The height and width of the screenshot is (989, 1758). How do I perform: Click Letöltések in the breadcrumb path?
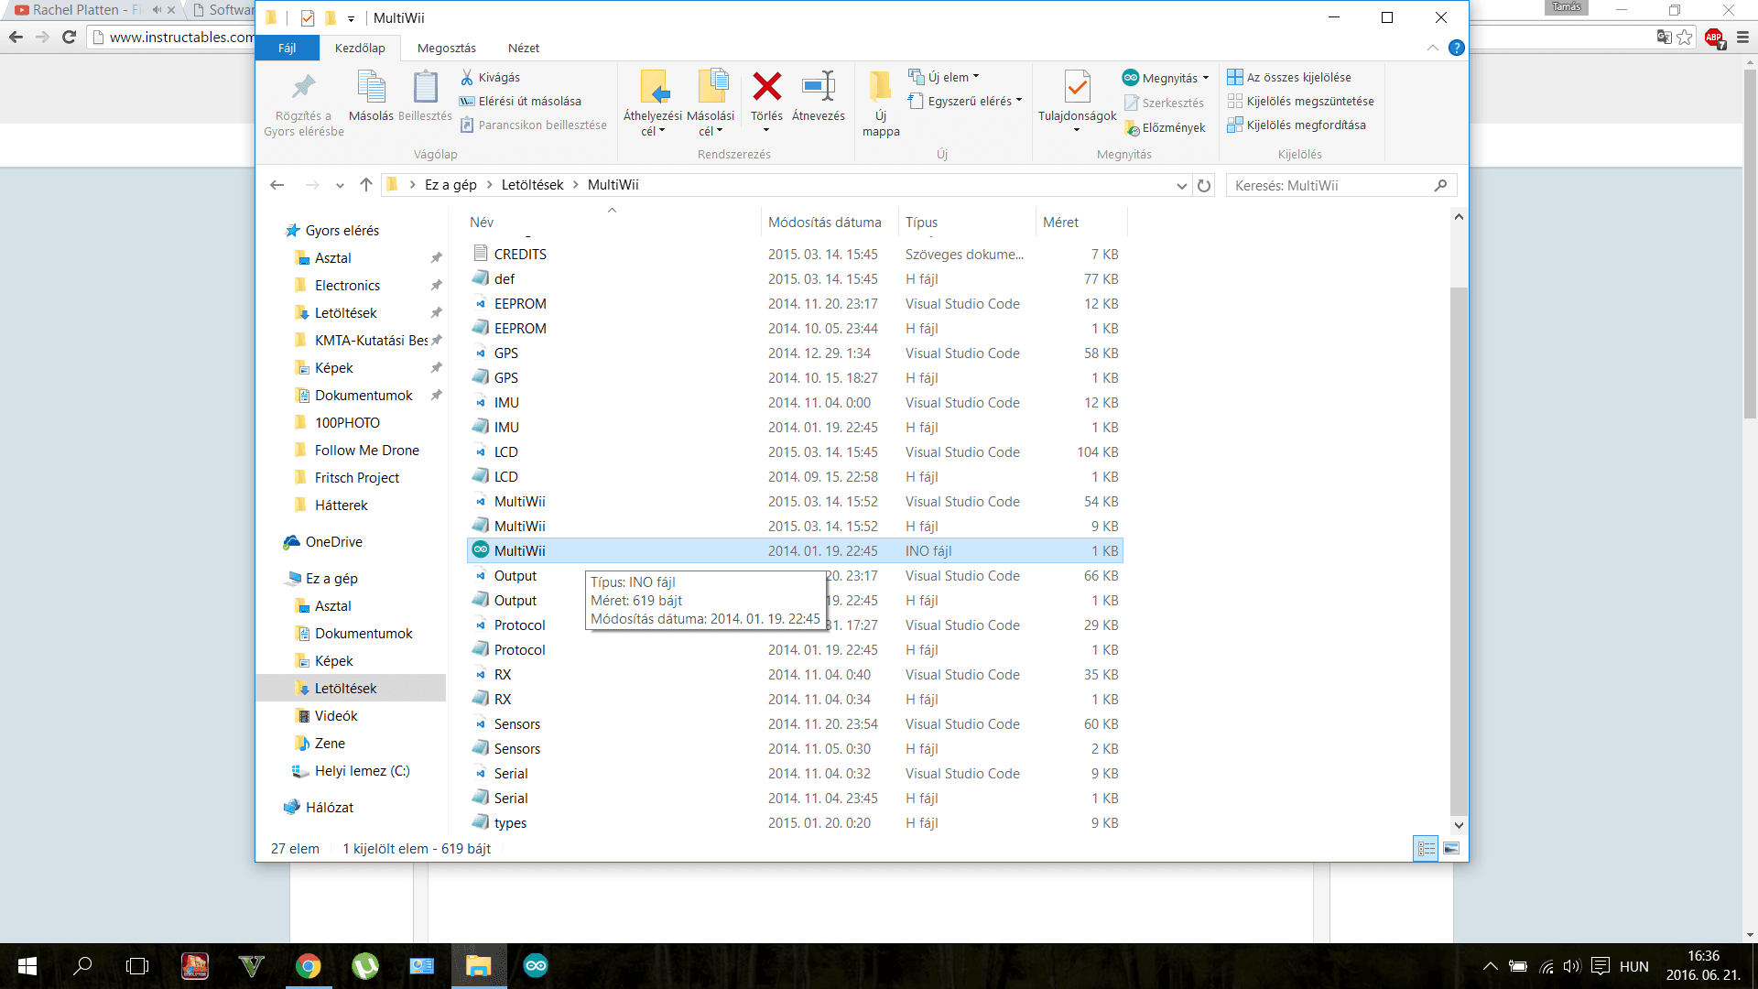(532, 185)
